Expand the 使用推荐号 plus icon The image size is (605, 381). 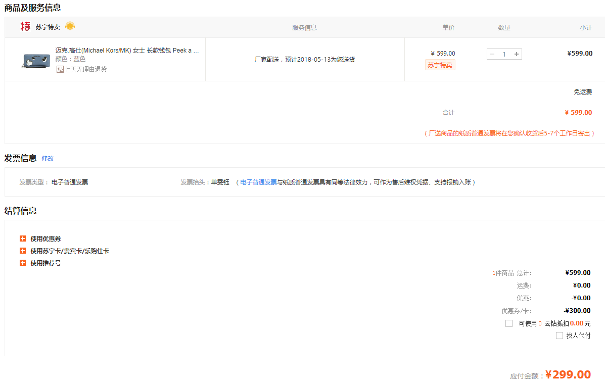[x=23, y=263]
